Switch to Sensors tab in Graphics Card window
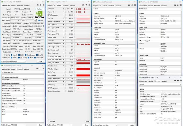183x126 pixels. (x=13, y=6)
